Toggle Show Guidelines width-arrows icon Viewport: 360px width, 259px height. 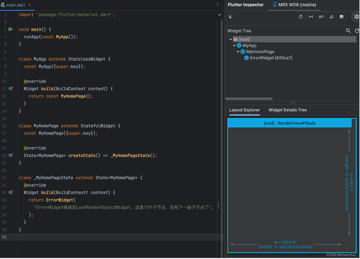(311, 17)
